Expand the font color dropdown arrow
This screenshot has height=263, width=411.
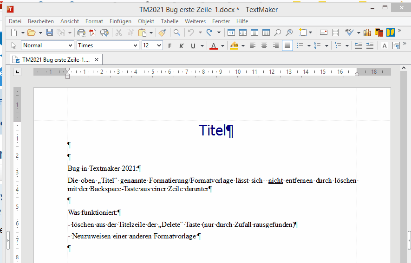[x=222, y=46]
